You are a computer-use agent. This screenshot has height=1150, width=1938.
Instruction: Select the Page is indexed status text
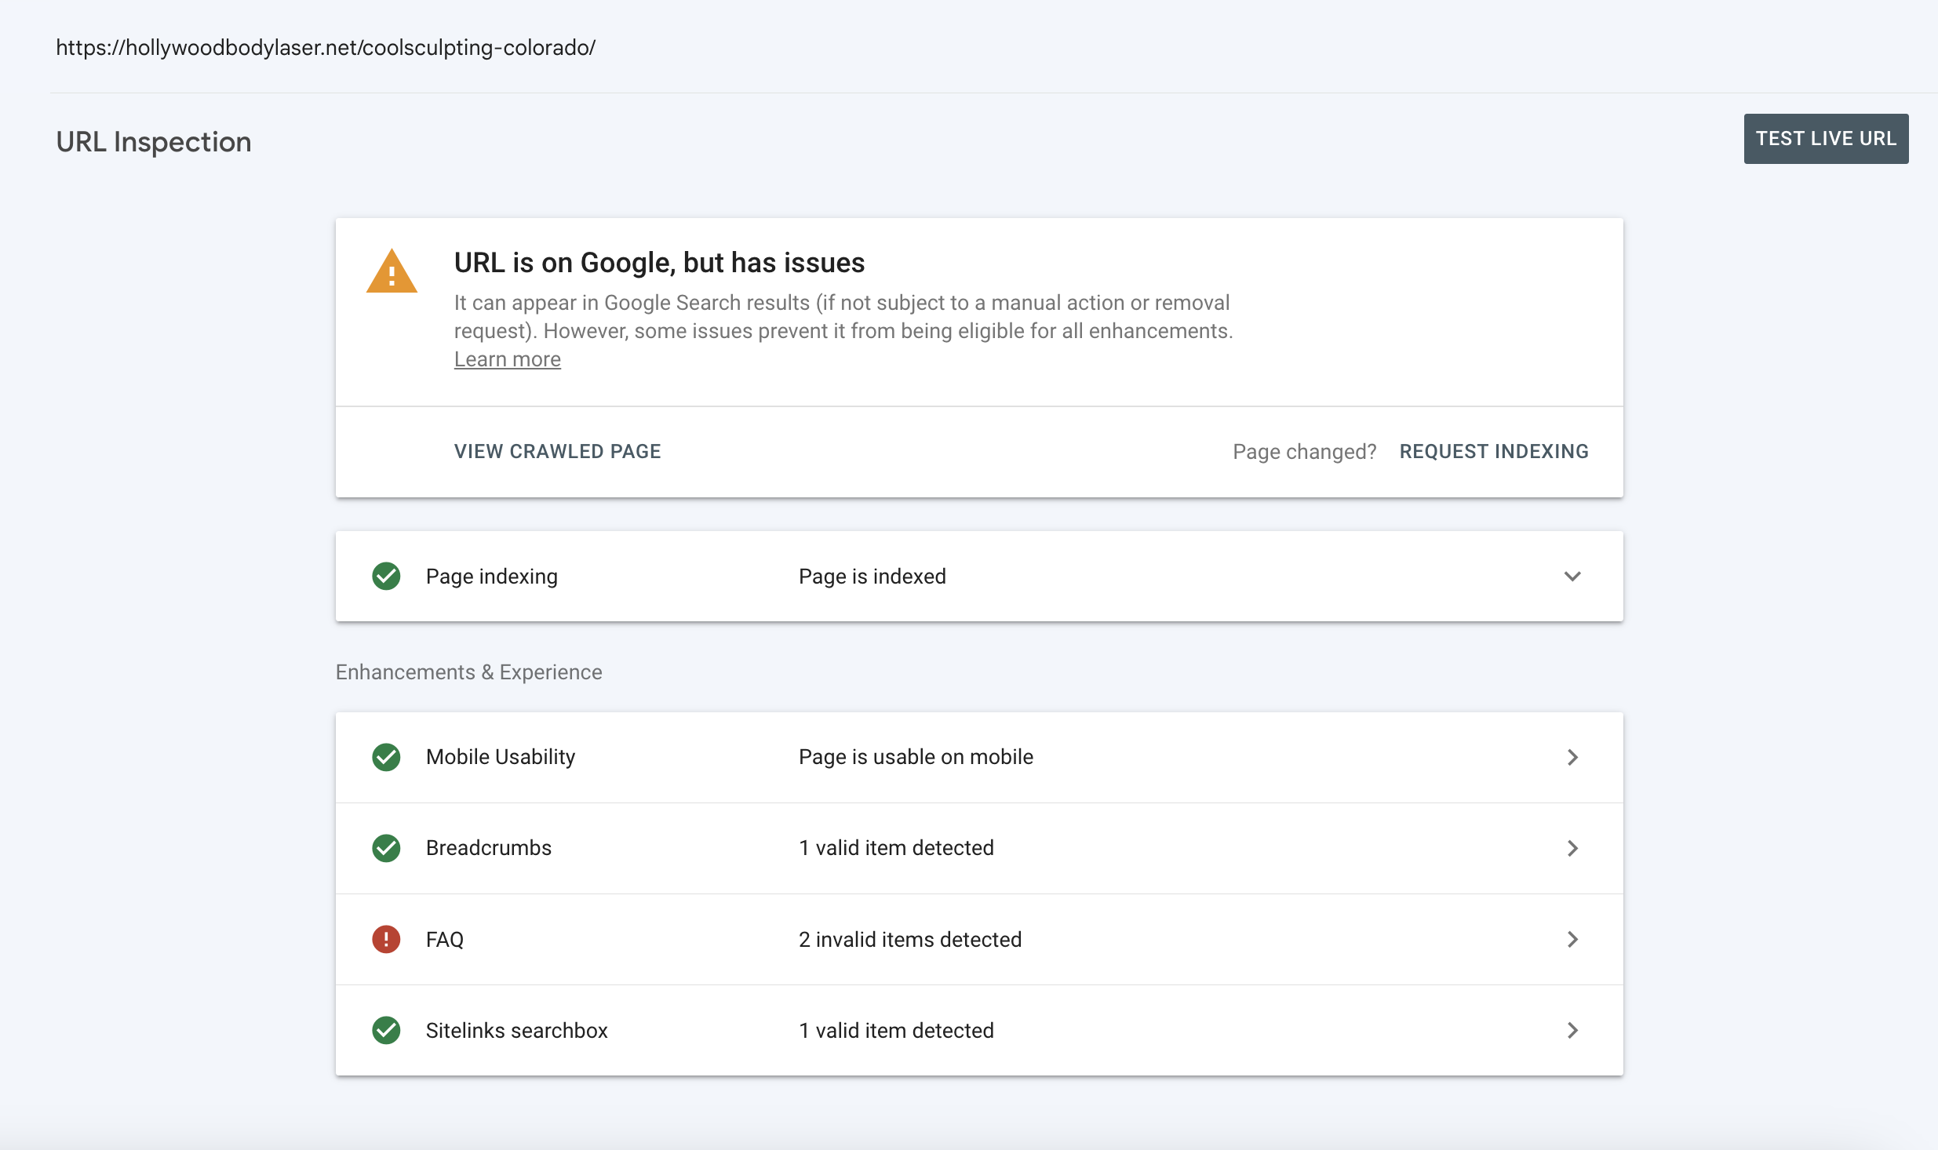[872, 577]
